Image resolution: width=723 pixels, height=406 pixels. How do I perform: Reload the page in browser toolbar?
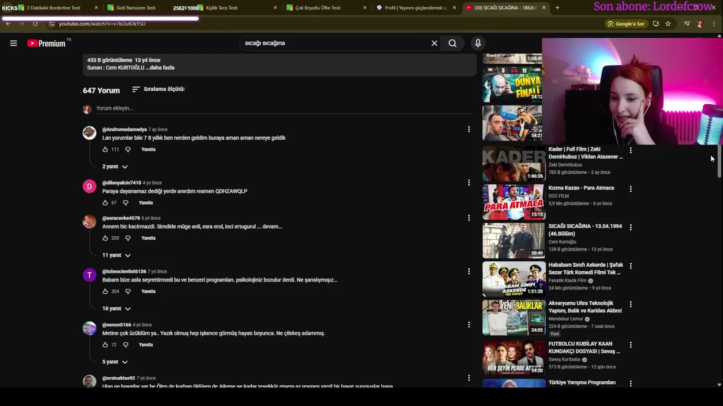(35, 24)
